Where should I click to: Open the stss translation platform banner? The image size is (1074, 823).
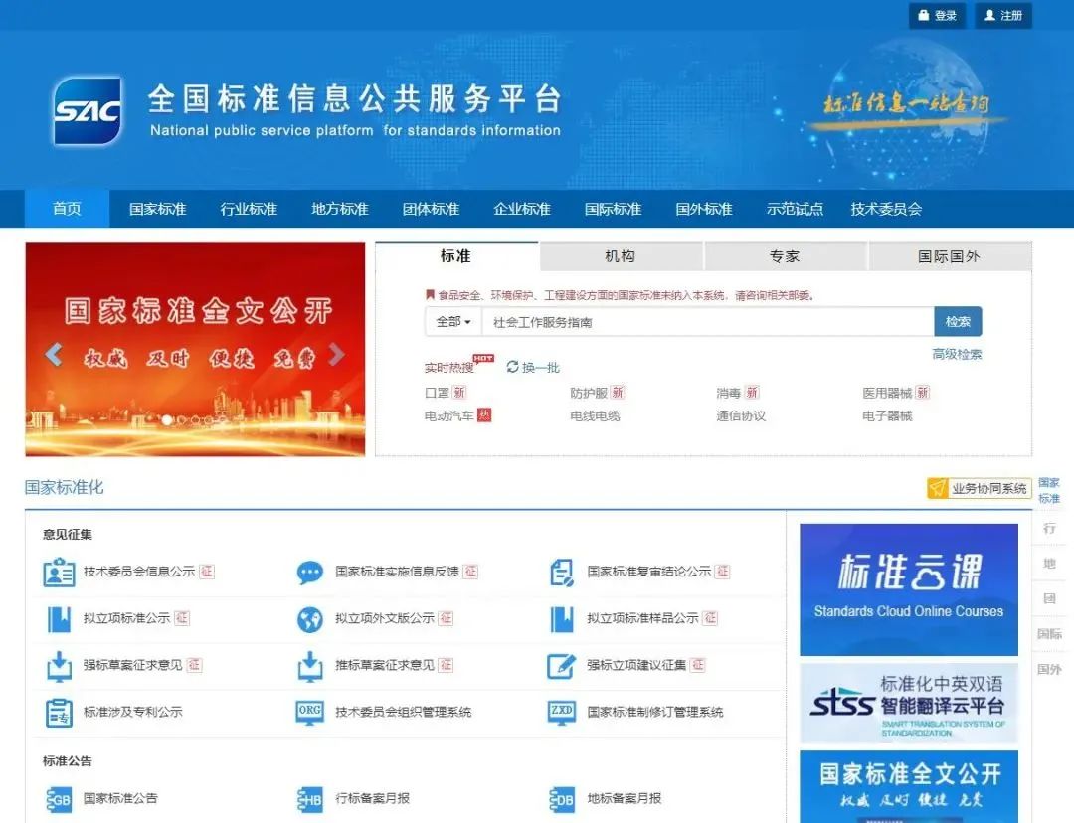click(909, 703)
